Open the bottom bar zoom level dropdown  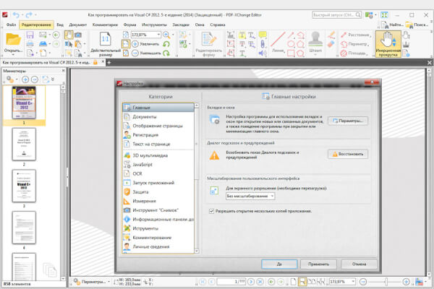click(353, 282)
